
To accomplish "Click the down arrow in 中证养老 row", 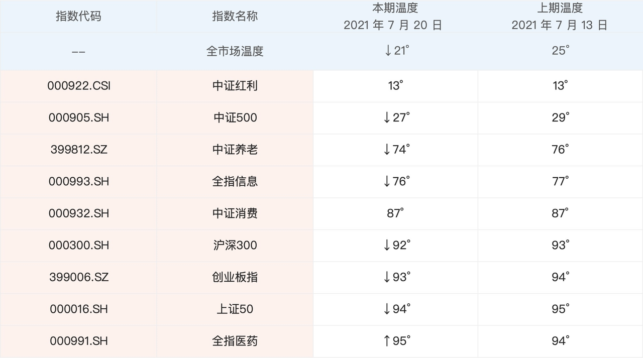I will [387, 150].
